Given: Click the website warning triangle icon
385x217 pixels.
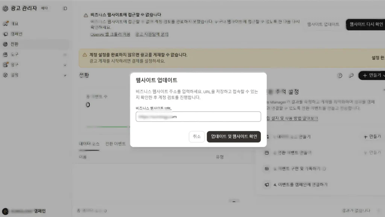Looking at the screenshot, I should point(86,15).
